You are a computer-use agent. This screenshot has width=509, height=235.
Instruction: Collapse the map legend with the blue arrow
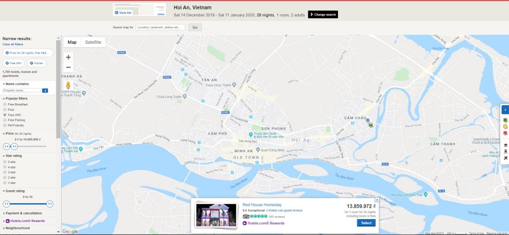(505, 109)
